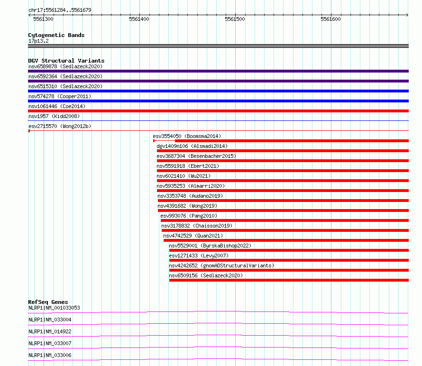Open transcript NLRP1|NM_033007
This screenshot has width=422, height=366.
50,343
